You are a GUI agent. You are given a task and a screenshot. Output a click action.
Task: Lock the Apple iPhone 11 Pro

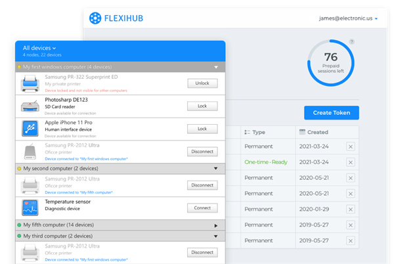202,129
